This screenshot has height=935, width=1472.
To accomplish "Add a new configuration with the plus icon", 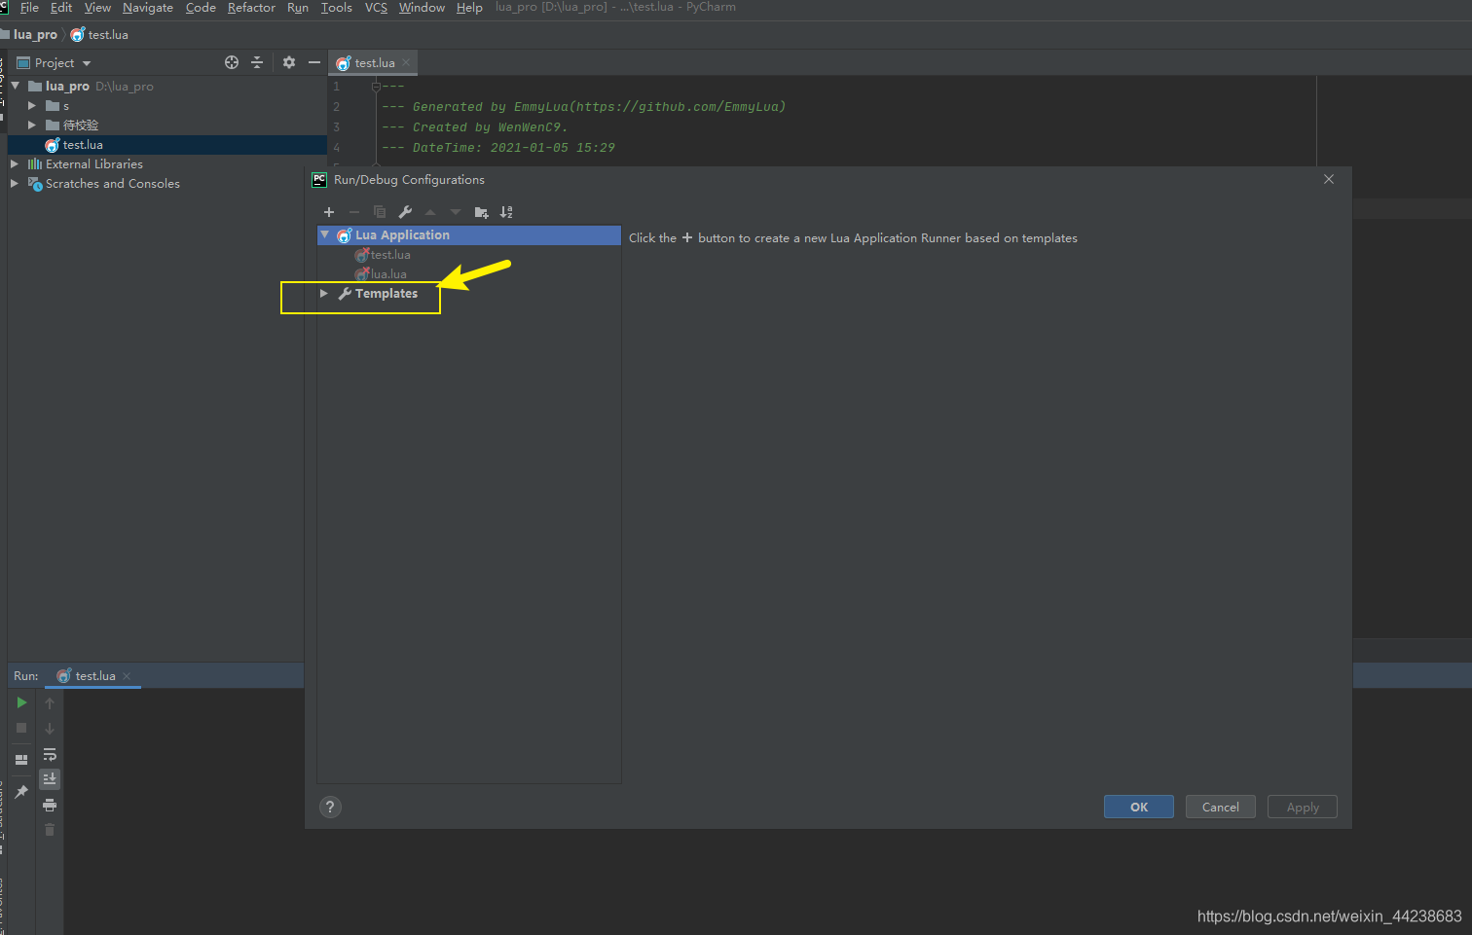I will click(329, 212).
